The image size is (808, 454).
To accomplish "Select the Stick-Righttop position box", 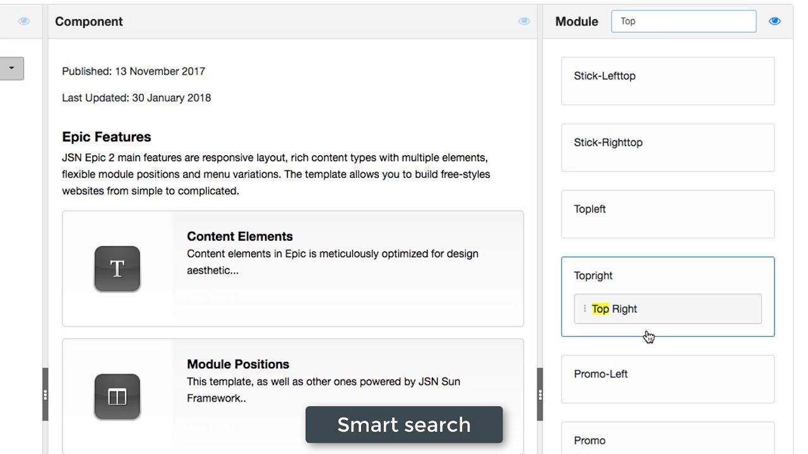I will tap(668, 148).
